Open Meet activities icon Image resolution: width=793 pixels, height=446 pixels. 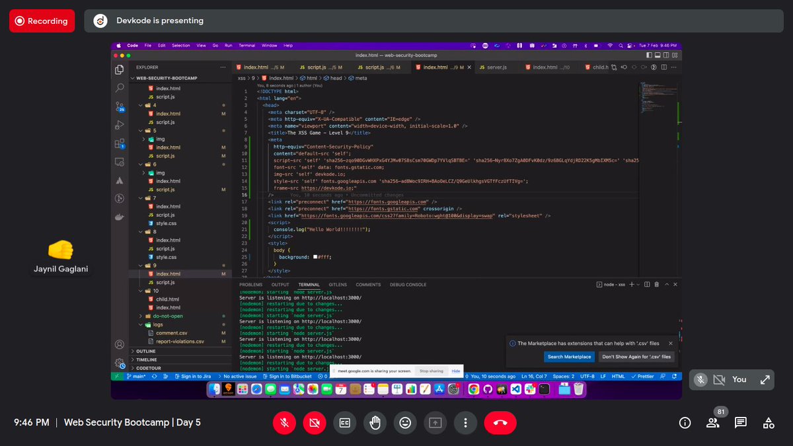[769, 422]
